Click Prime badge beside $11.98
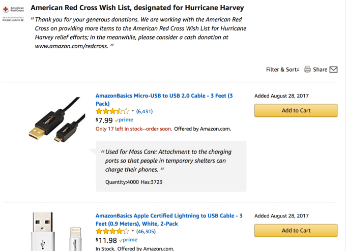Image resolution: width=346 pixels, height=251 pixels. tap(128, 240)
